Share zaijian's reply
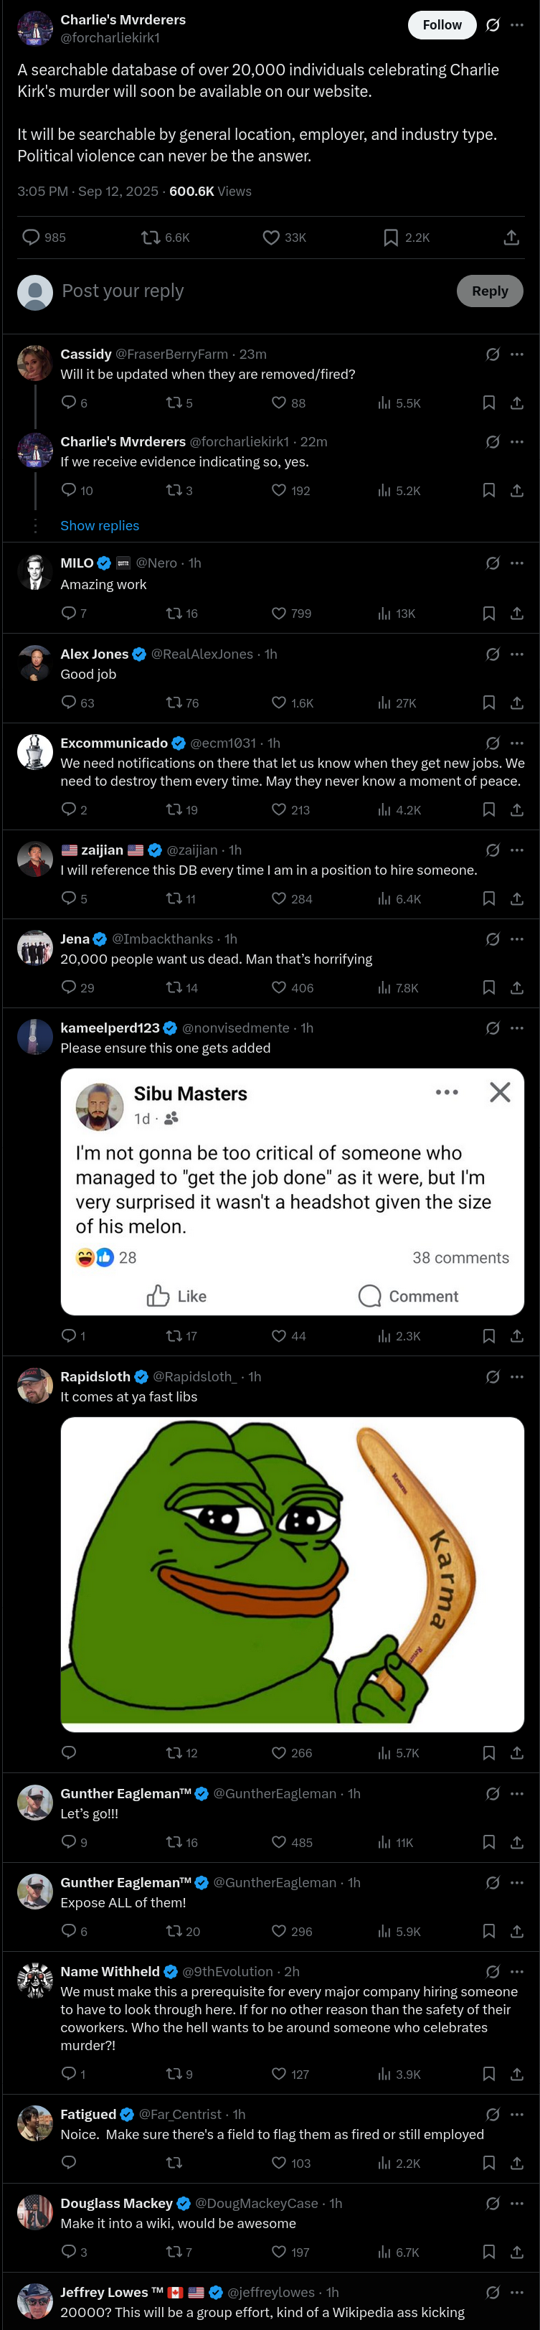This screenshot has height=2330, width=540. coord(516,898)
